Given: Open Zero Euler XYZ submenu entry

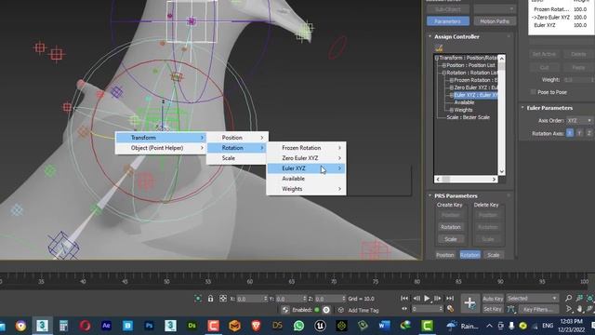Looking at the screenshot, I should coord(306,158).
